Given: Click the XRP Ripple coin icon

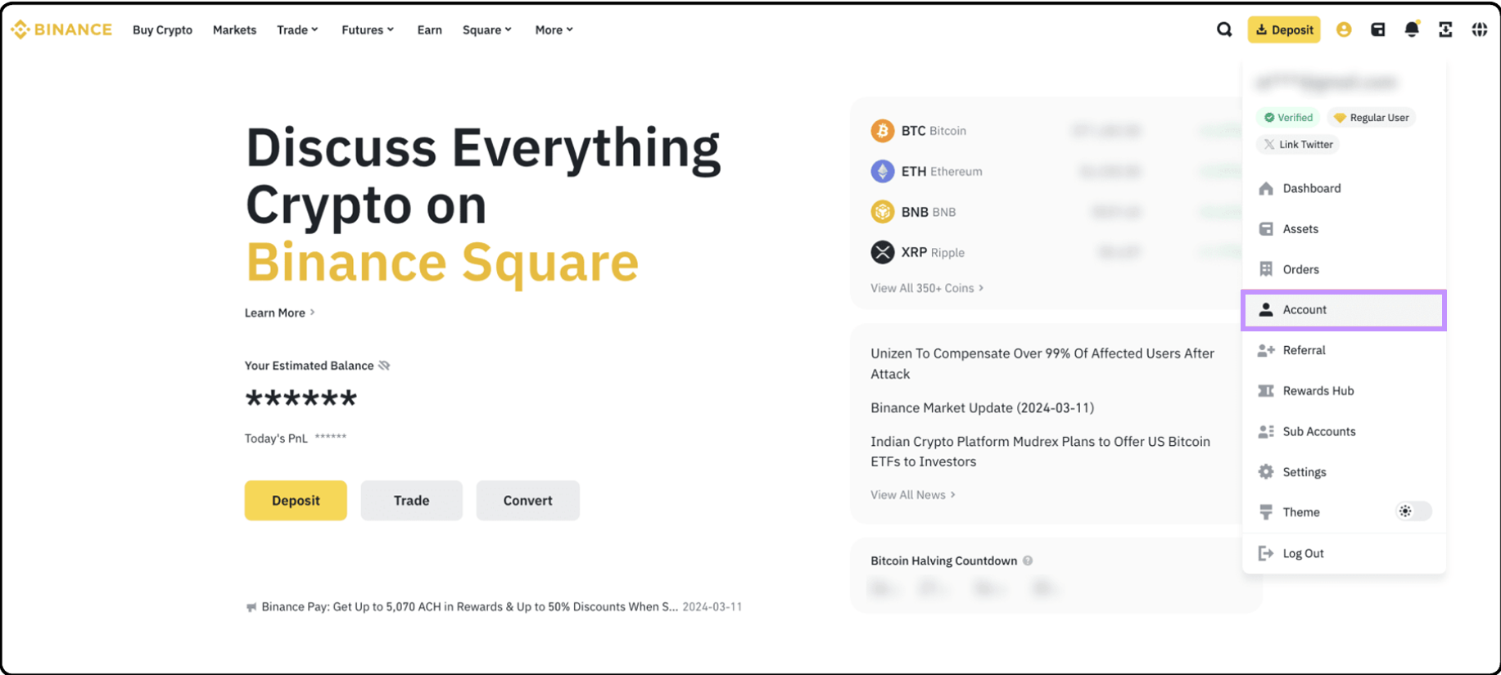Looking at the screenshot, I should click(882, 252).
